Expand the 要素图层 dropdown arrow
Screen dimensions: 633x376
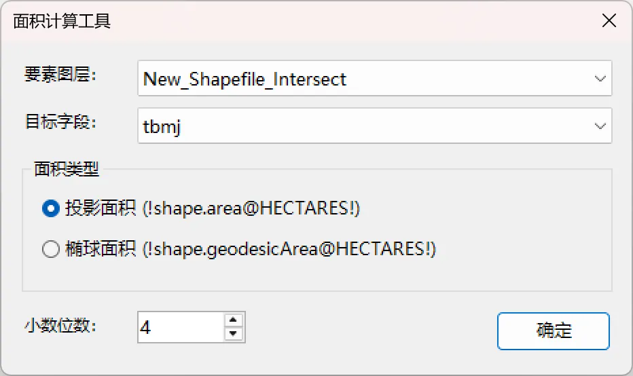(600, 79)
